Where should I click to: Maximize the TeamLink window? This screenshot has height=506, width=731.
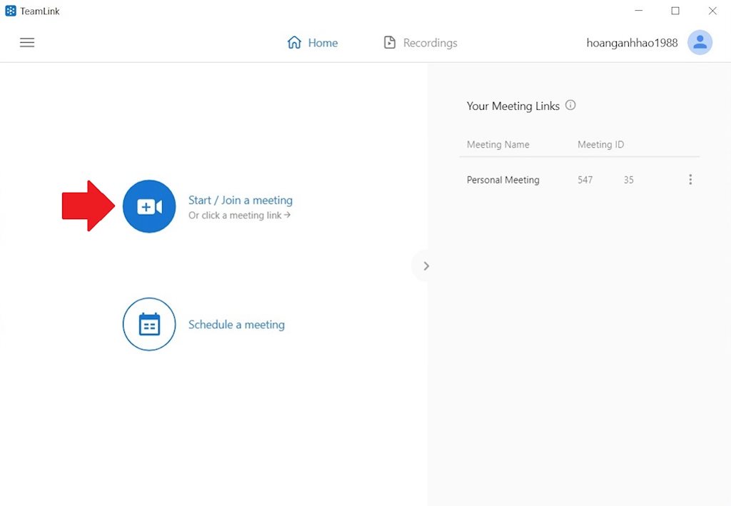tap(675, 11)
